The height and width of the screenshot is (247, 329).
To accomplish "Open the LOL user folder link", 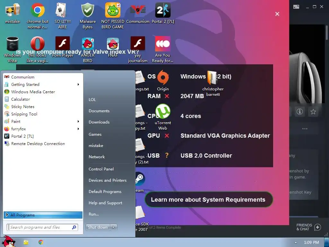I will [92, 100].
